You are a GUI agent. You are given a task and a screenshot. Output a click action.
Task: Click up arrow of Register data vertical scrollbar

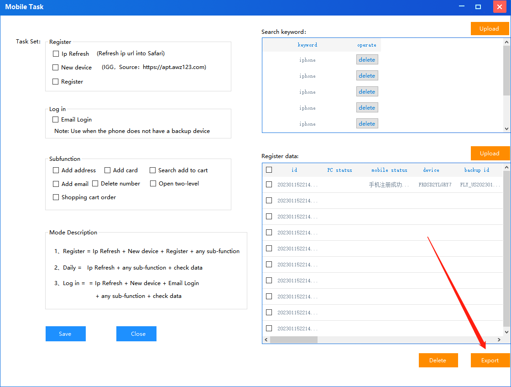coord(506,167)
